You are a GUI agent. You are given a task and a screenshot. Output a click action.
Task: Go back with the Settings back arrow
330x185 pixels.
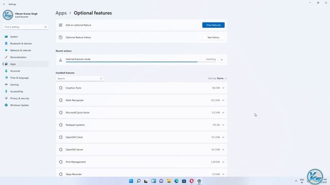(x=4, y=4)
